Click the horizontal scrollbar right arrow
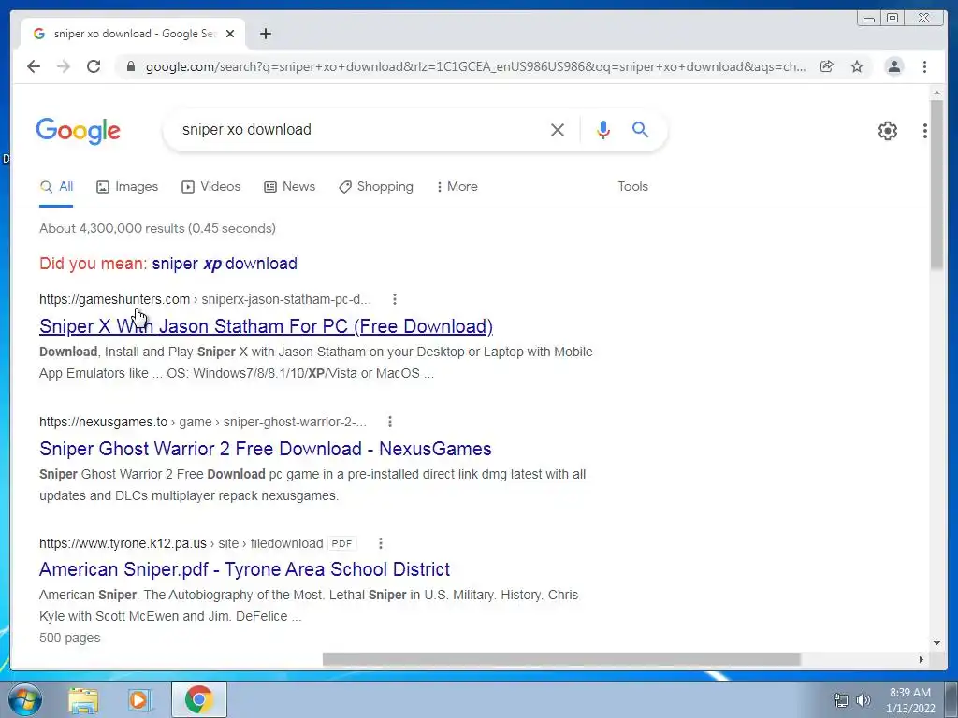 [922, 659]
